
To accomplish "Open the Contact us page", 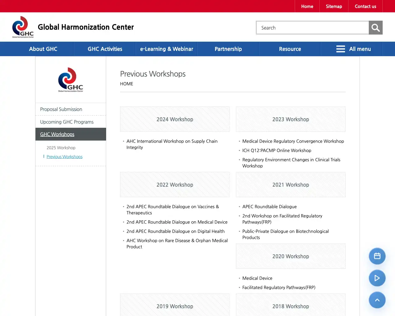I will (x=365, y=6).
